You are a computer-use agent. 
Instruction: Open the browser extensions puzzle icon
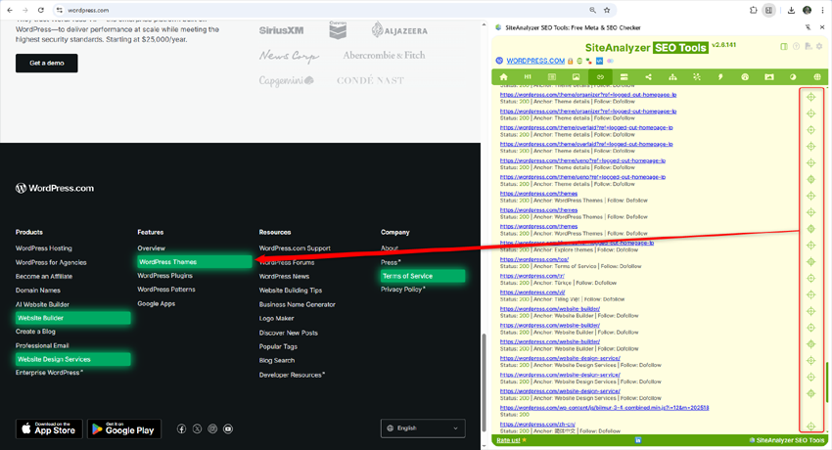754,10
